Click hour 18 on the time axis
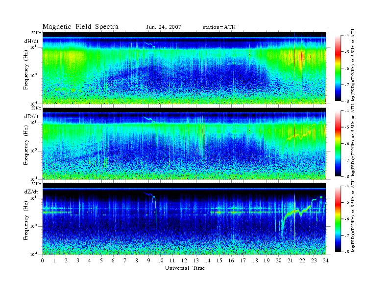The height and width of the screenshot is (299, 388). click(255, 260)
